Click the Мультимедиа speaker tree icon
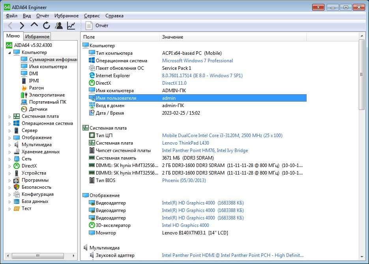Viewport: 369px width, 264px height. click(x=17, y=145)
